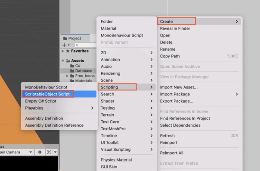The image size is (260, 171).
Task: Select ScriptableObject Script menu entry
Action: pos(59,94)
